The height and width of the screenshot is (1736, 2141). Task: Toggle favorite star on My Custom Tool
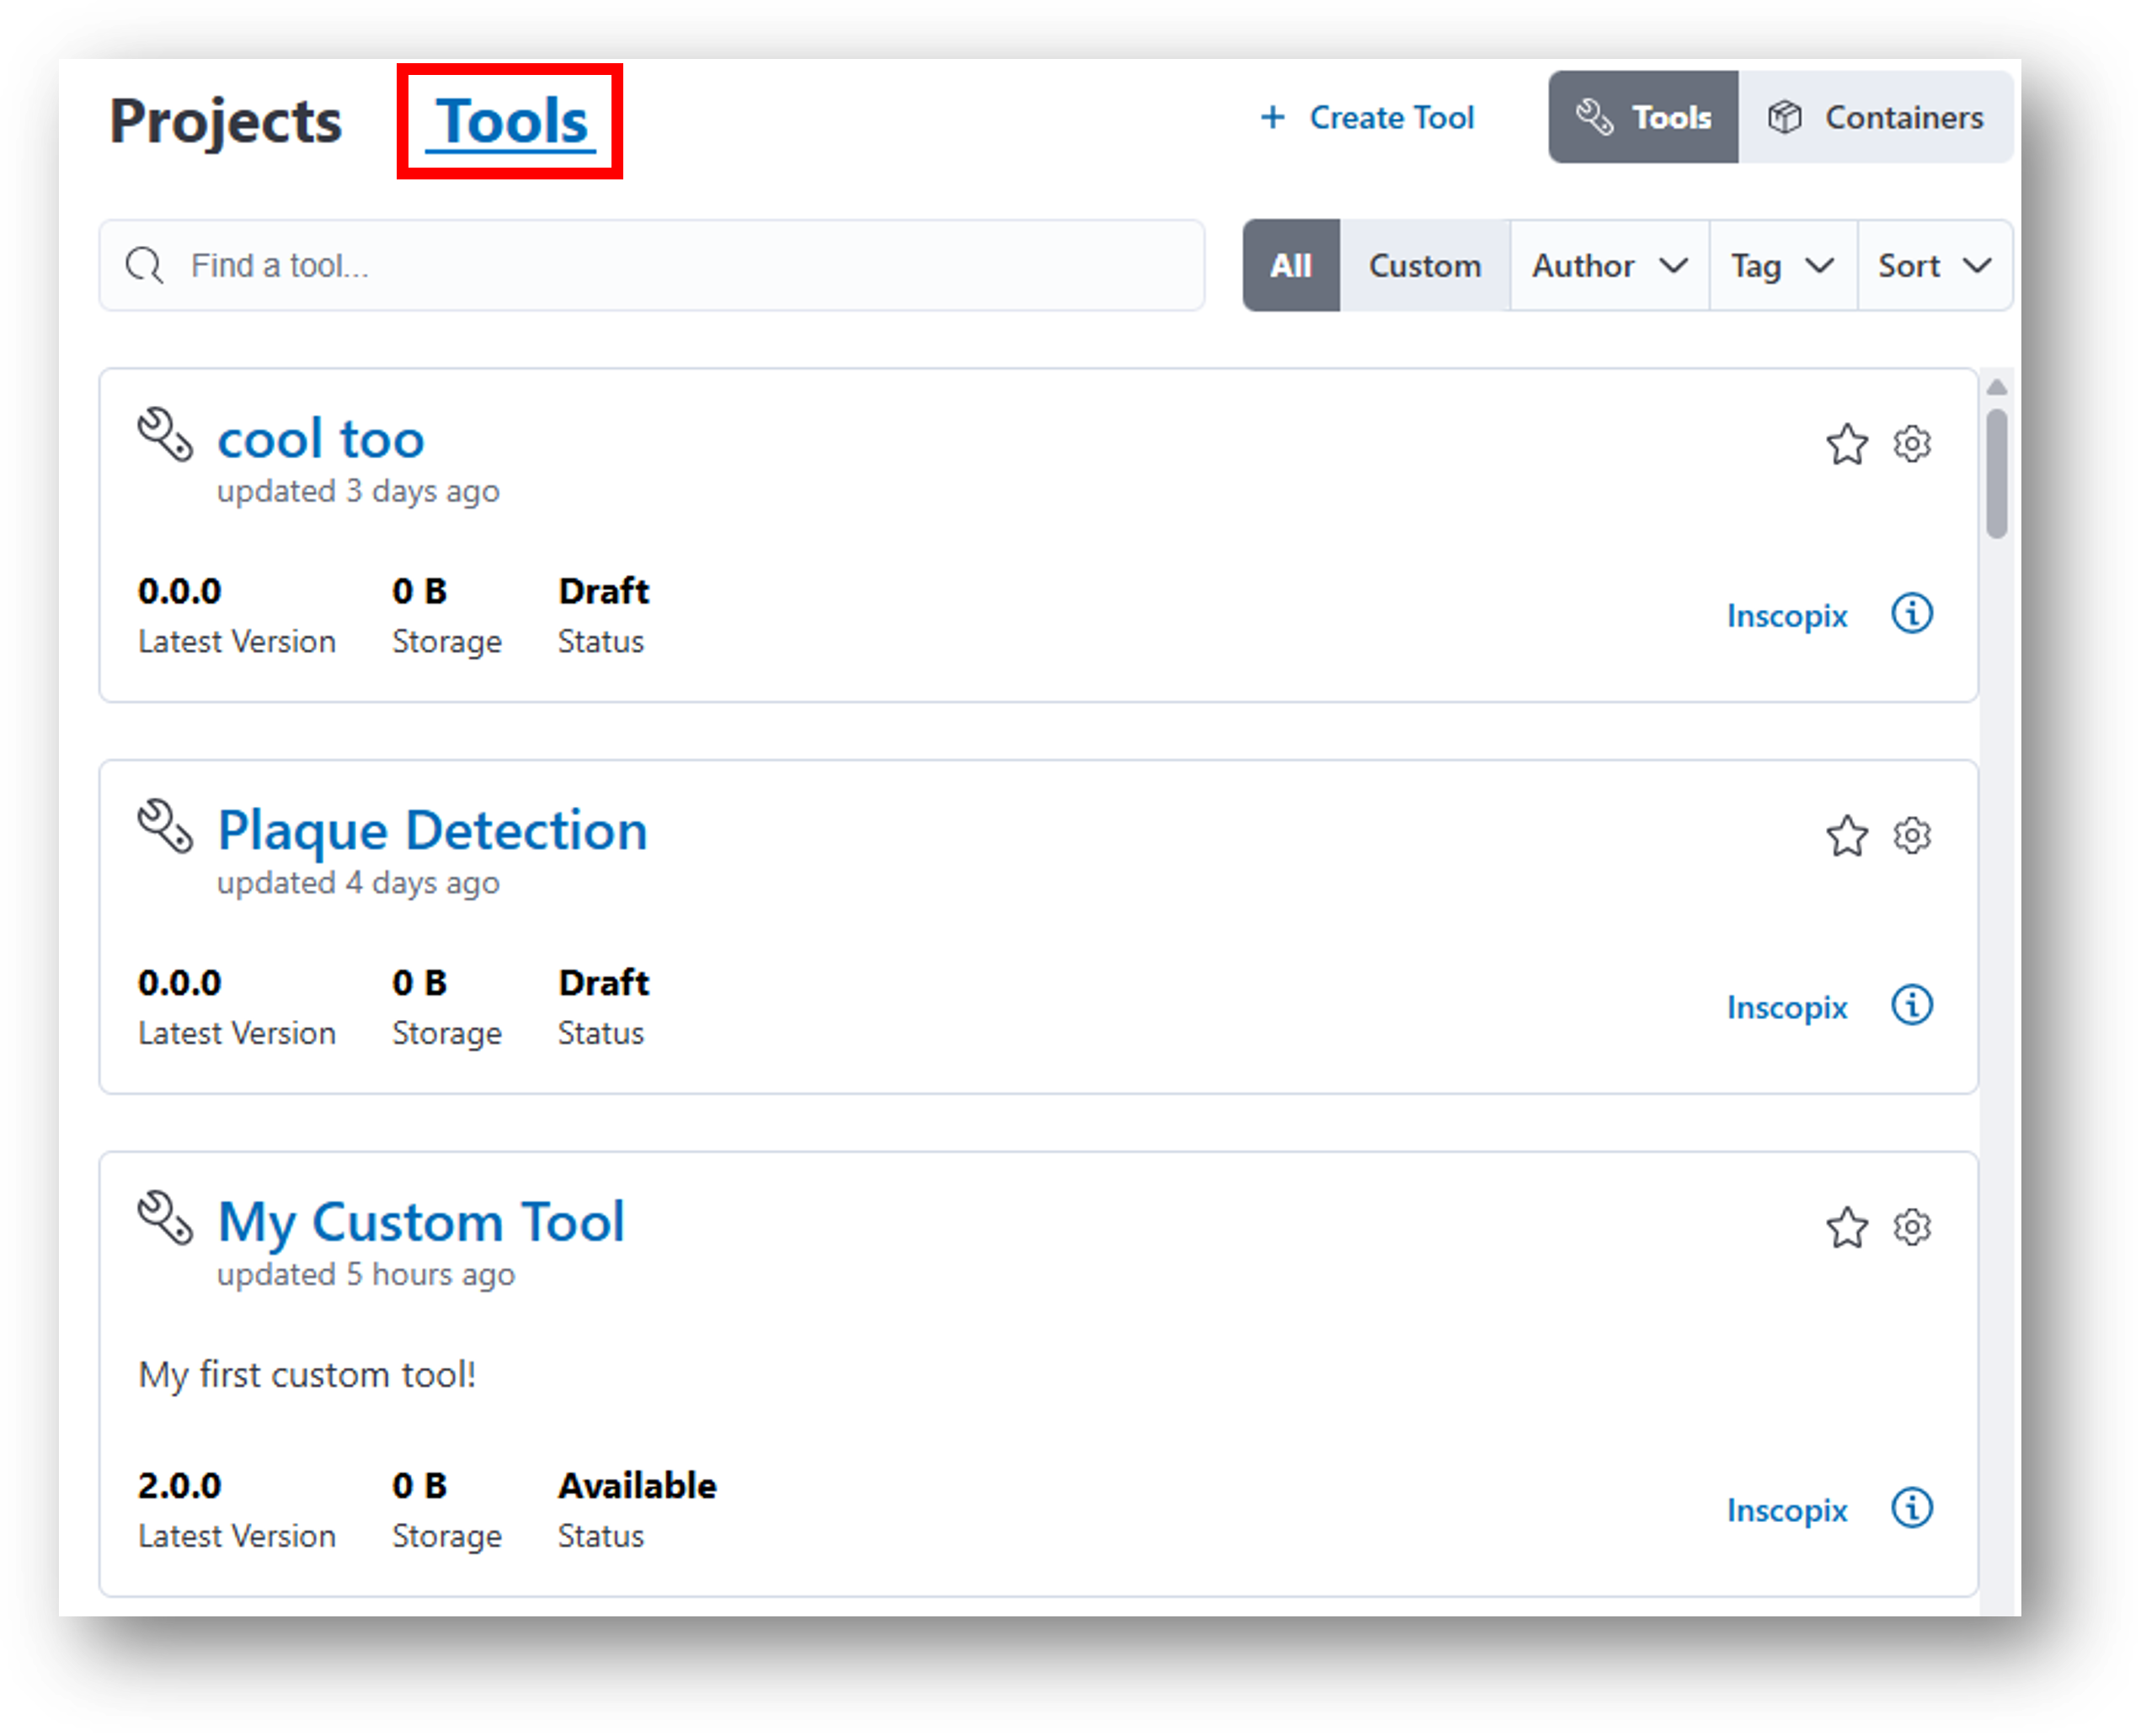1846,1227
